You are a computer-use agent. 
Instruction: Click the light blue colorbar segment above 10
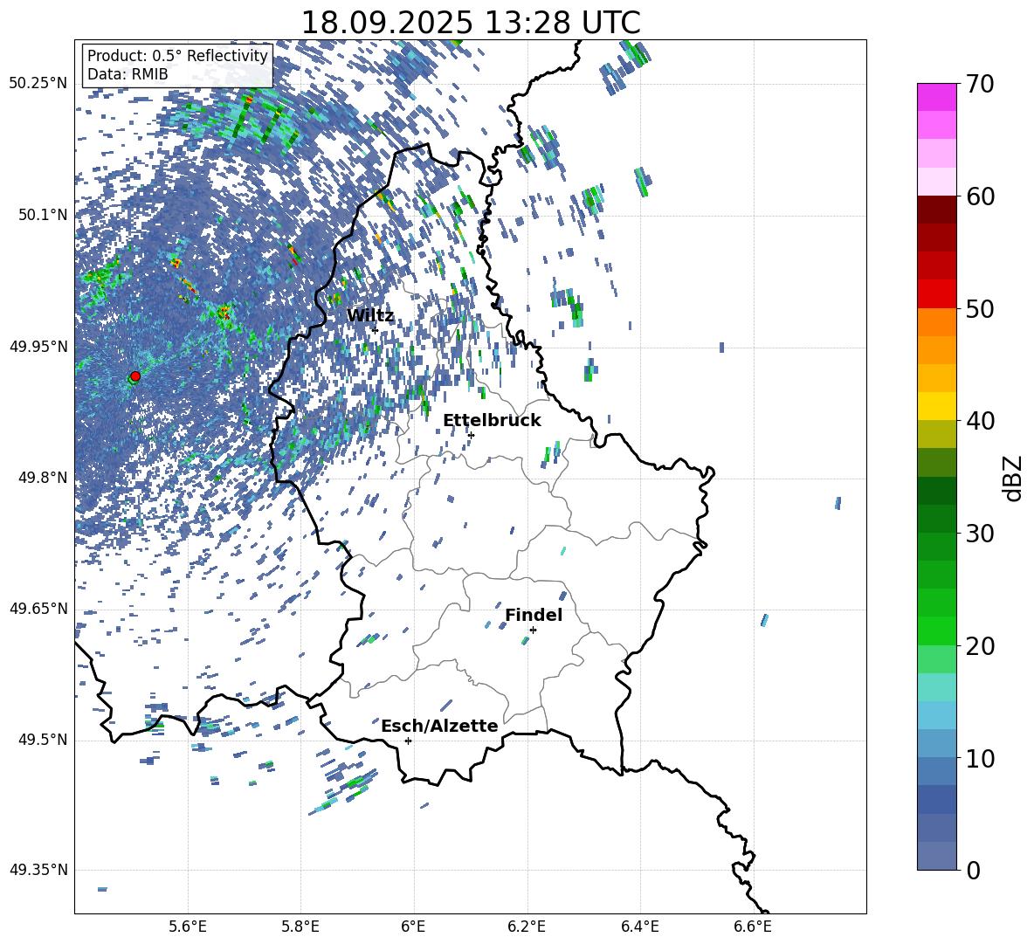936,715
